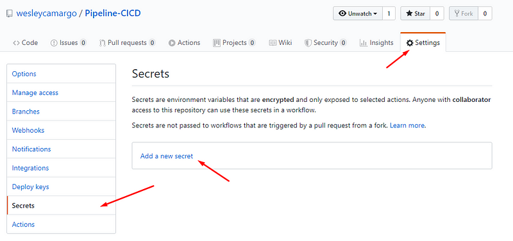Click the Code brackets icon
Image resolution: width=513 pixels, height=241 pixels.
(x=16, y=43)
